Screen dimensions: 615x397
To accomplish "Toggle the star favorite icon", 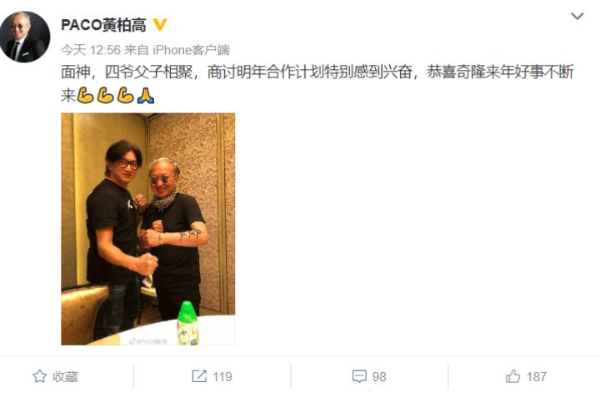I will (40, 376).
